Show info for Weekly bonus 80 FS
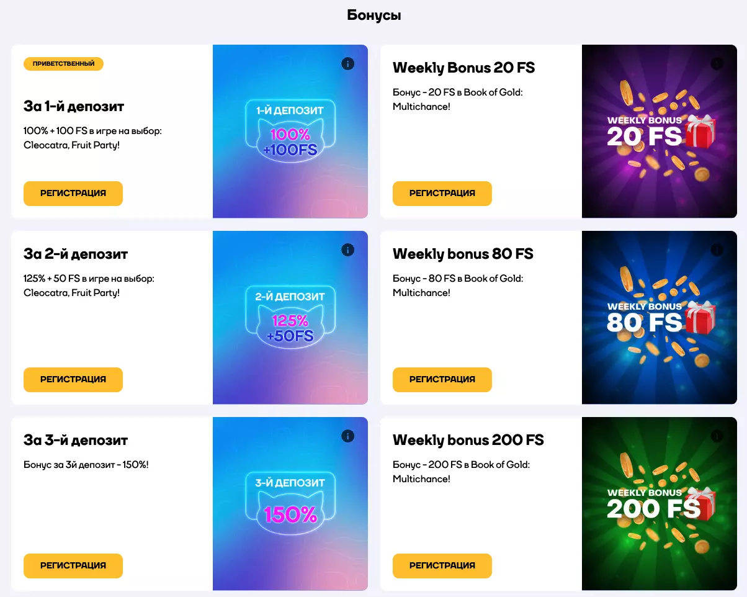This screenshot has height=597, width=747. pos(717,249)
